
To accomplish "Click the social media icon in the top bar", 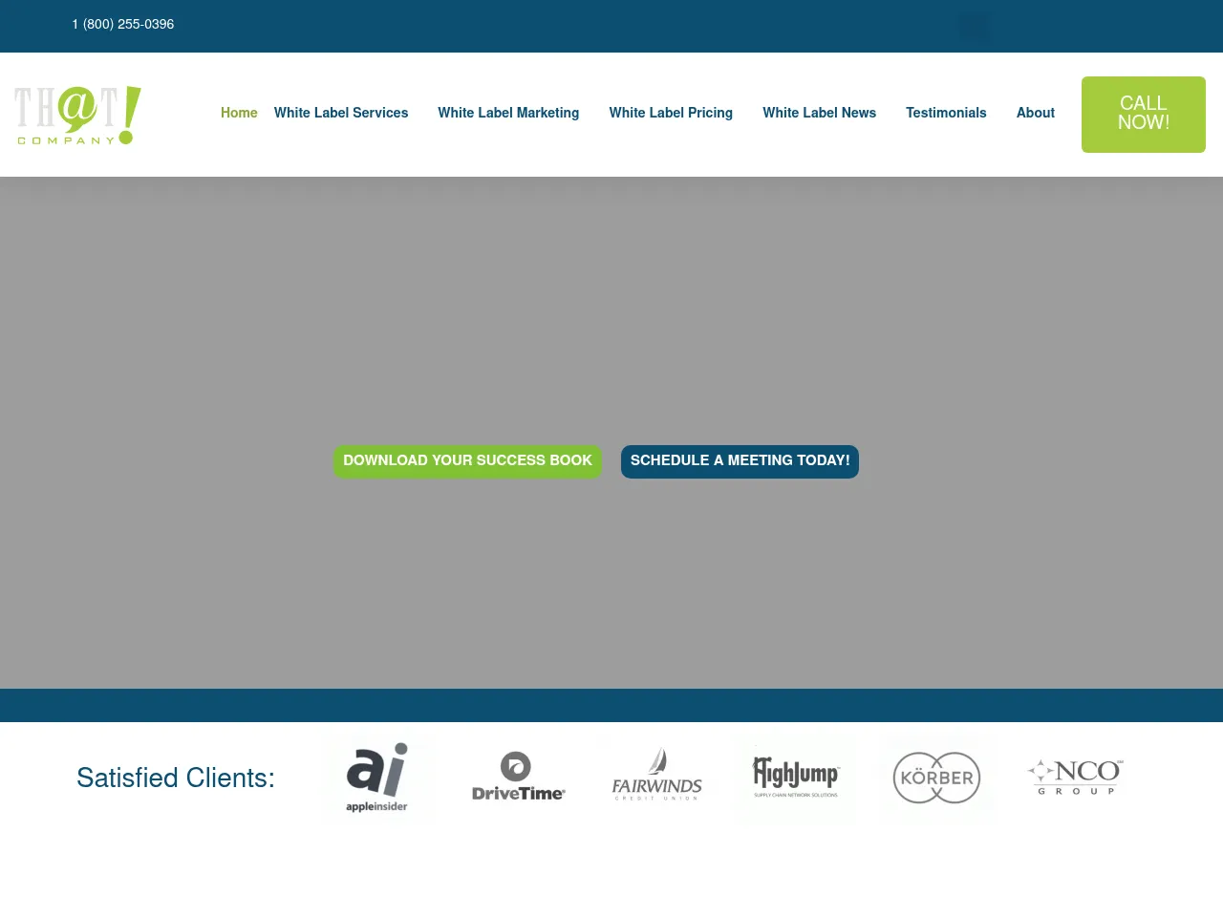I will click(973, 26).
